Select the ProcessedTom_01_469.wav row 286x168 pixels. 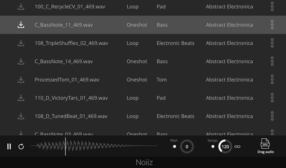point(143,80)
